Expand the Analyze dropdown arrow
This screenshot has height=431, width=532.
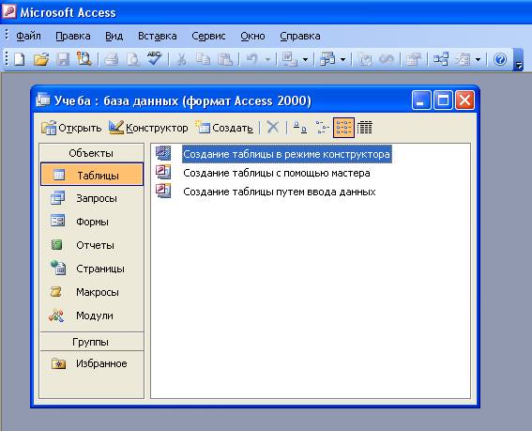pyautogui.click(x=343, y=60)
